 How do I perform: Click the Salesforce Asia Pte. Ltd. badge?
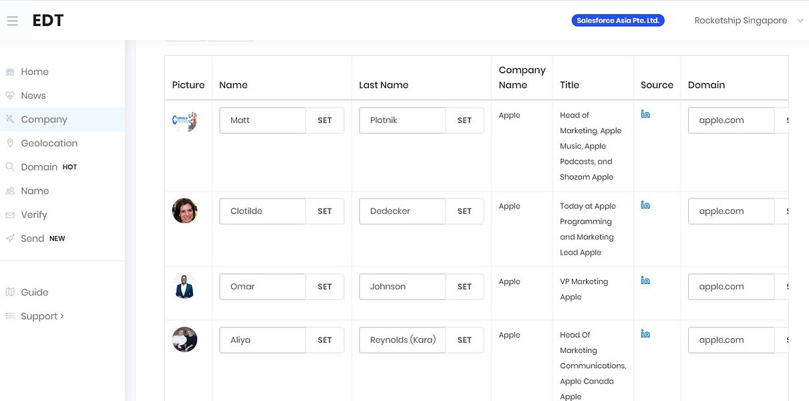tap(618, 21)
